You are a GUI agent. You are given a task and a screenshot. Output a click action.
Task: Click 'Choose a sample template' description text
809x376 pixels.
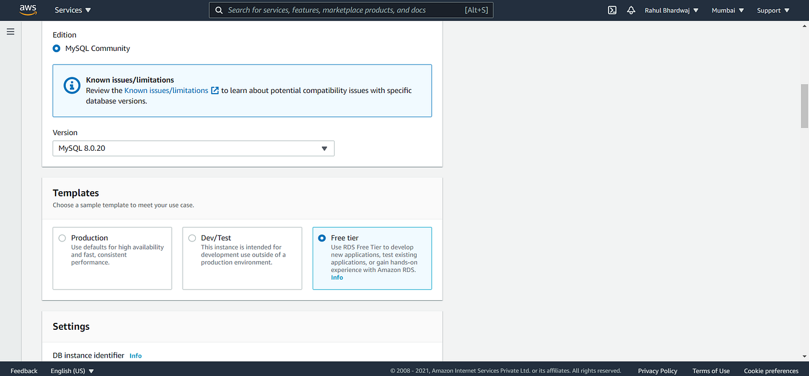[123, 205]
